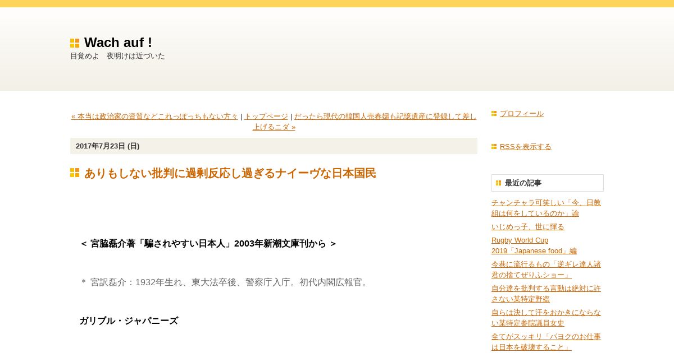The width and height of the screenshot is (674, 353).
Task: Click the subtitle 目覚めよ 夜明けは近づいた
Action: 118,56
